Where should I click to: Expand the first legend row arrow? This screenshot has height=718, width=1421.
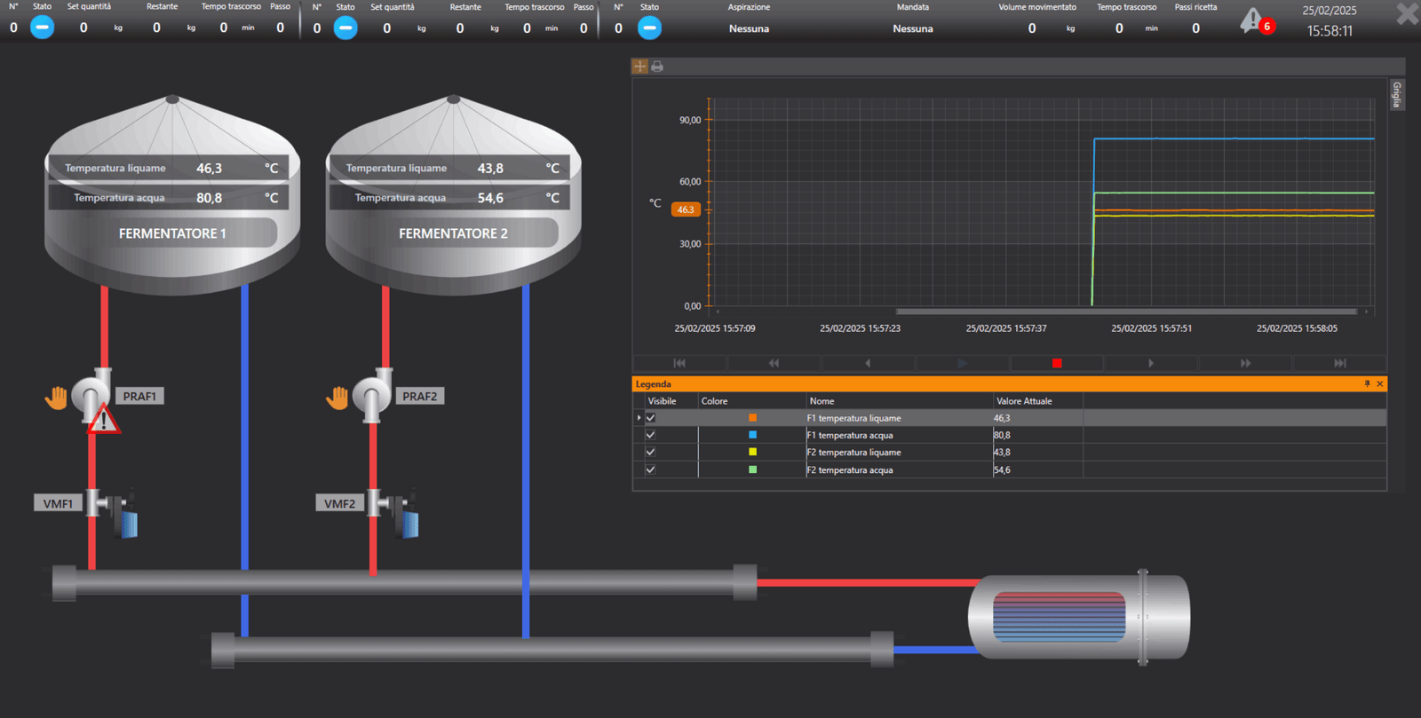click(639, 418)
